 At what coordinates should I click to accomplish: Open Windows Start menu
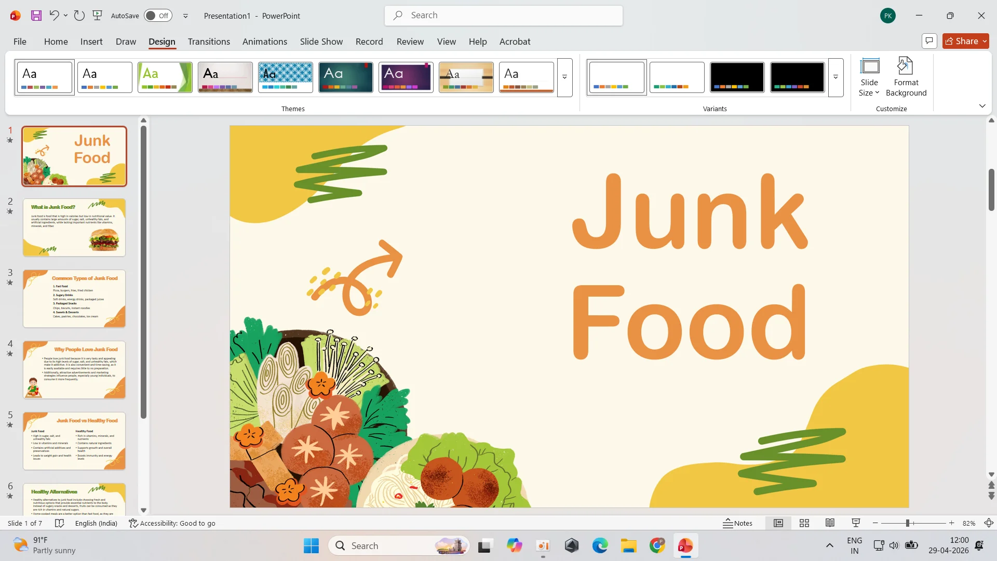pos(311,545)
